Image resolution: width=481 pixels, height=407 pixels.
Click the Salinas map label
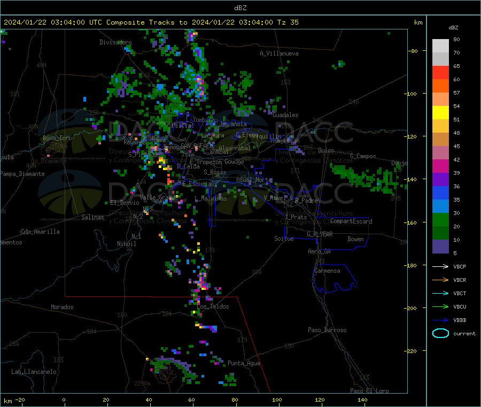[x=92, y=217]
